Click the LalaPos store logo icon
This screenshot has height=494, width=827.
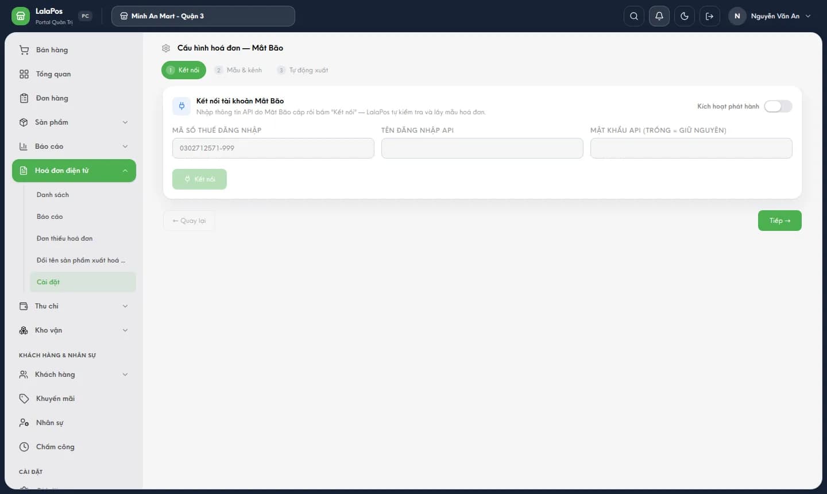tap(20, 16)
